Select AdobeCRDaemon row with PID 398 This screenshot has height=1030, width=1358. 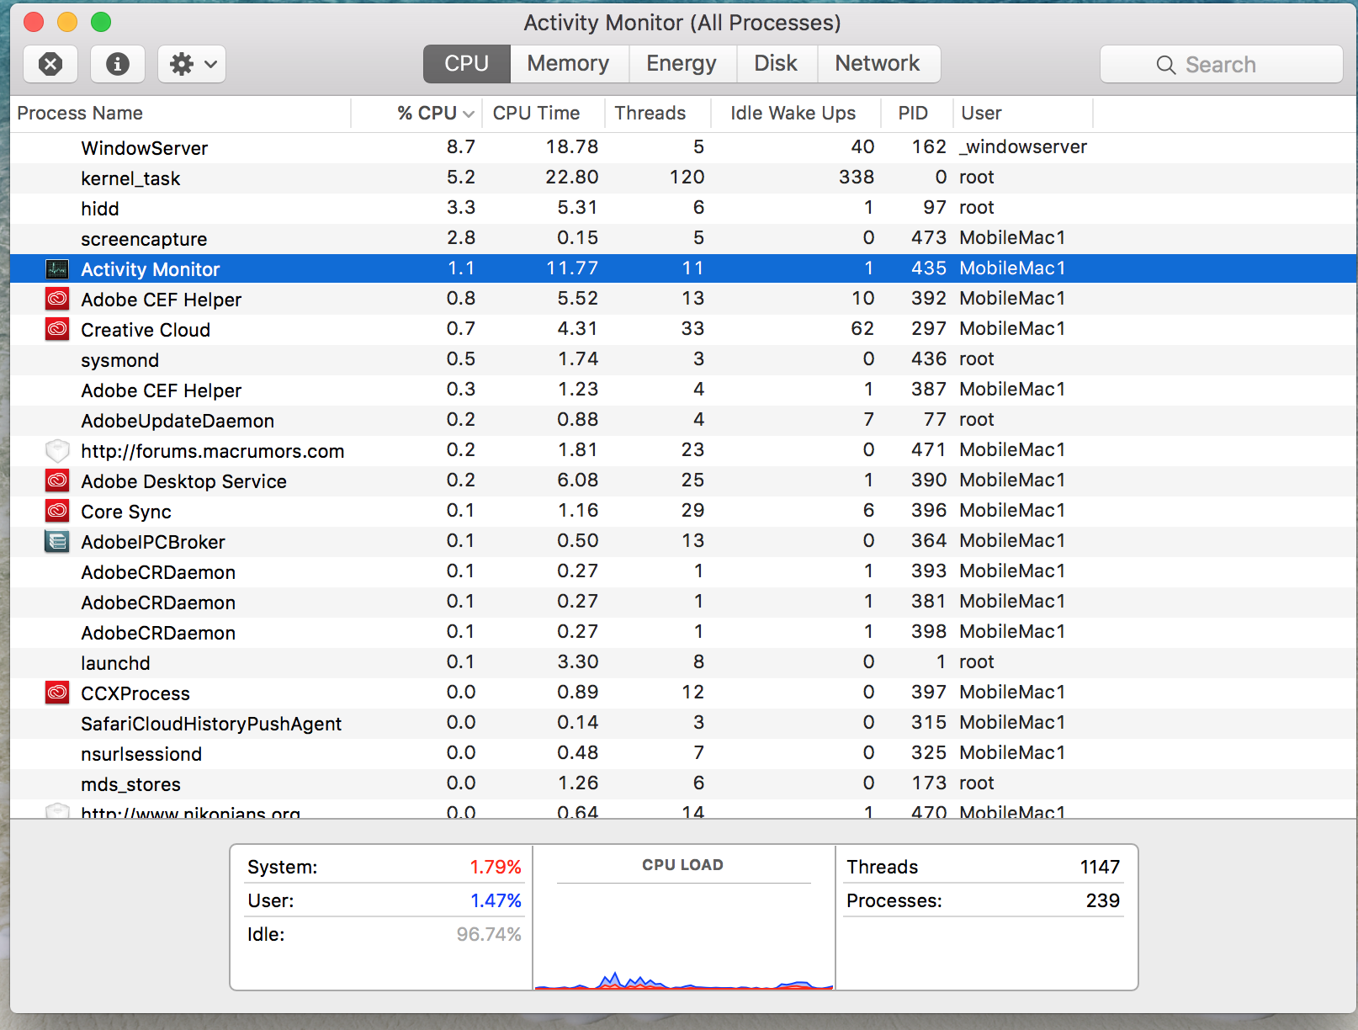[x=683, y=632]
